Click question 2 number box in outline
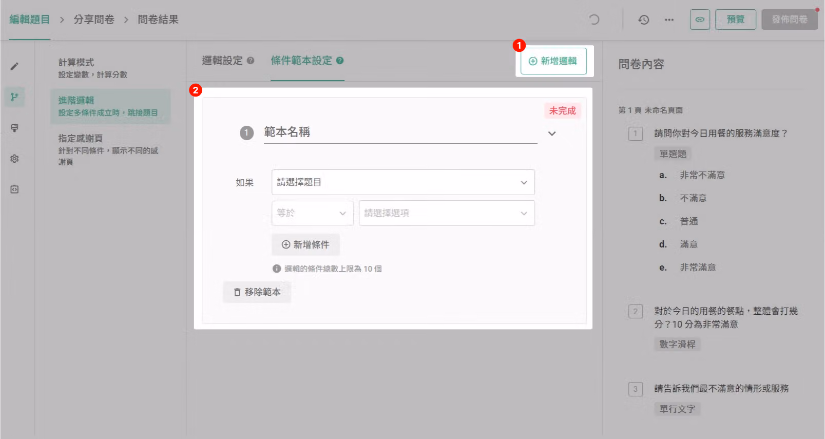 [636, 312]
